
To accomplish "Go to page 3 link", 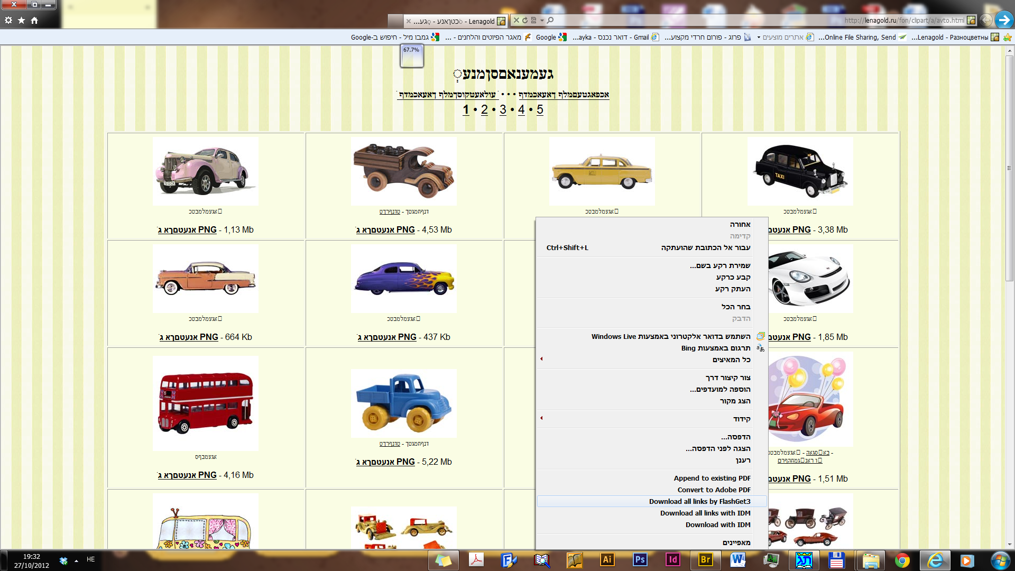I will point(503,109).
